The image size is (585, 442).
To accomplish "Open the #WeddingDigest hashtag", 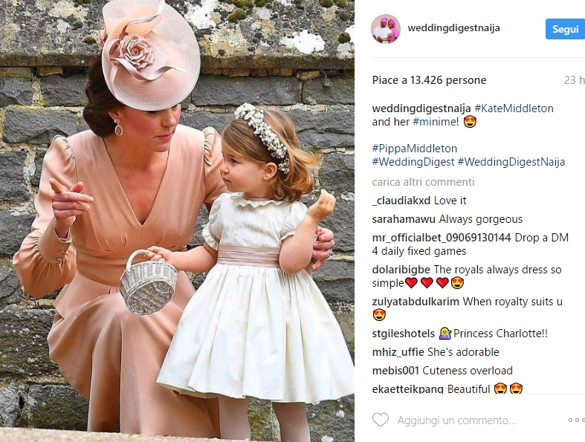I will pyautogui.click(x=413, y=162).
